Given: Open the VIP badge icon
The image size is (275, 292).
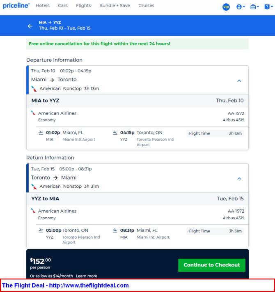Looking at the screenshot, I should click(x=226, y=7).
